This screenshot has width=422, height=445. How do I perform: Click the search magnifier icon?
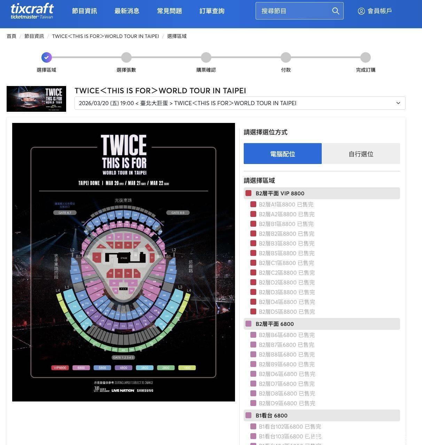[335, 11]
